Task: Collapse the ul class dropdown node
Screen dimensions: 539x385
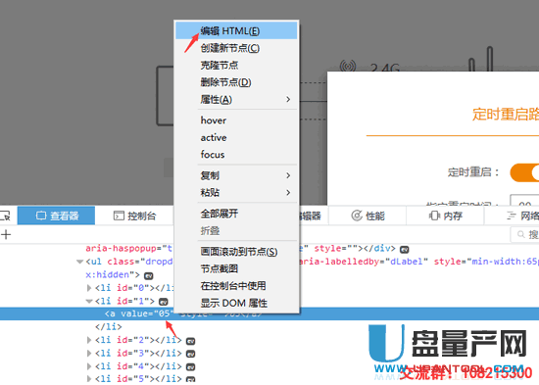Action: pos(79,262)
